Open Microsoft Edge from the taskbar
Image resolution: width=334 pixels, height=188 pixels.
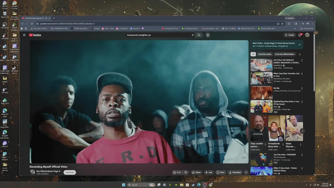(x=199, y=185)
